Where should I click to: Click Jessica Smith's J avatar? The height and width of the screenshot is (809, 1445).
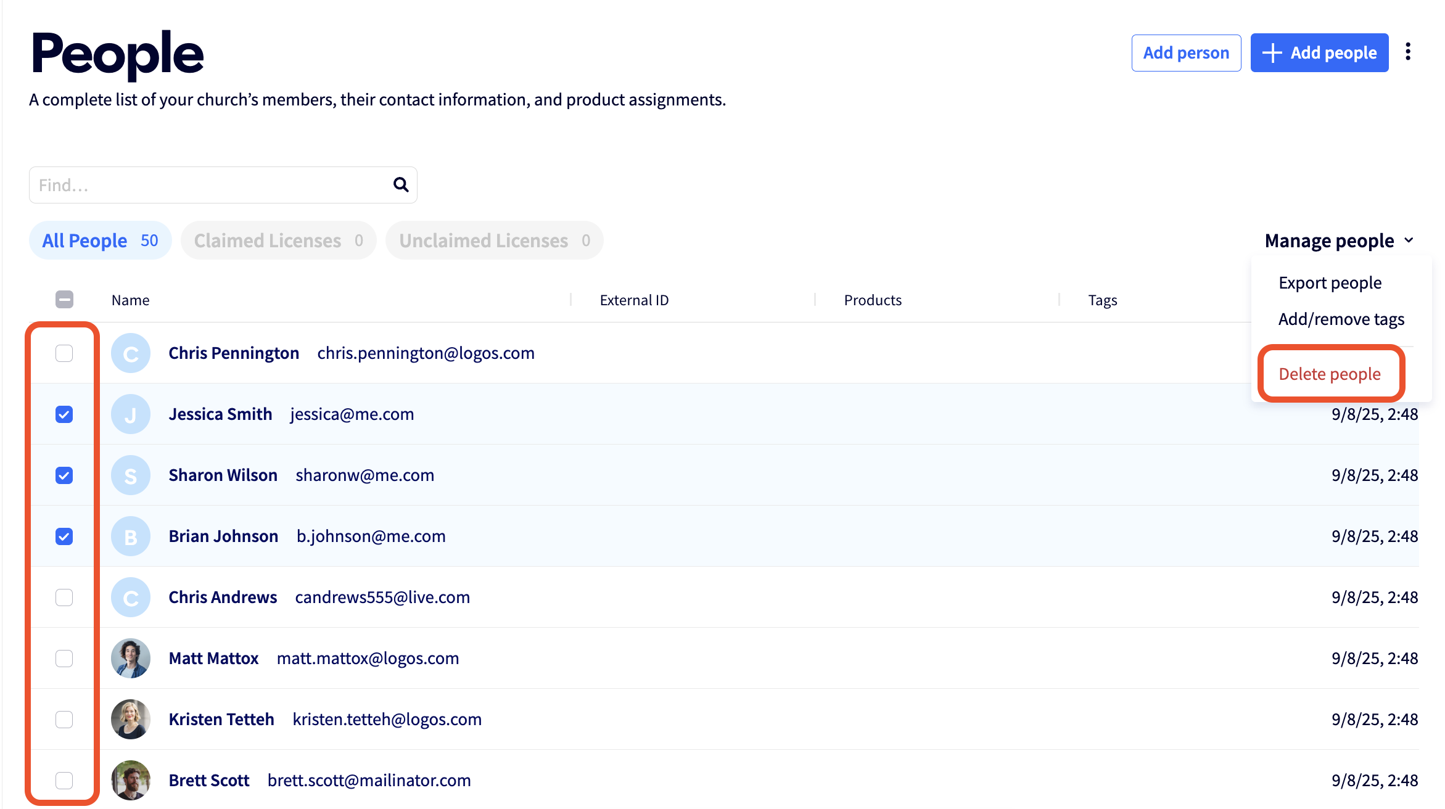click(131, 414)
